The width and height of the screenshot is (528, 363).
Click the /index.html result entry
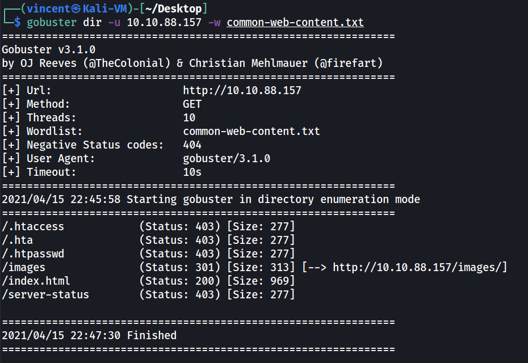point(36,281)
